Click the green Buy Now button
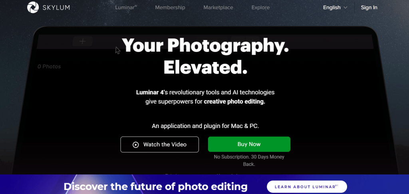Image resolution: width=409 pixels, height=194 pixels. pyautogui.click(x=249, y=144)
